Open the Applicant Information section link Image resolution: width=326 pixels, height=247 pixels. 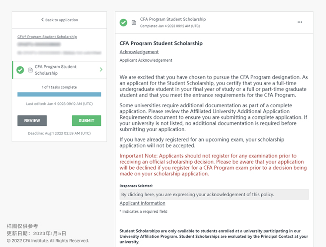pos(143,203)
